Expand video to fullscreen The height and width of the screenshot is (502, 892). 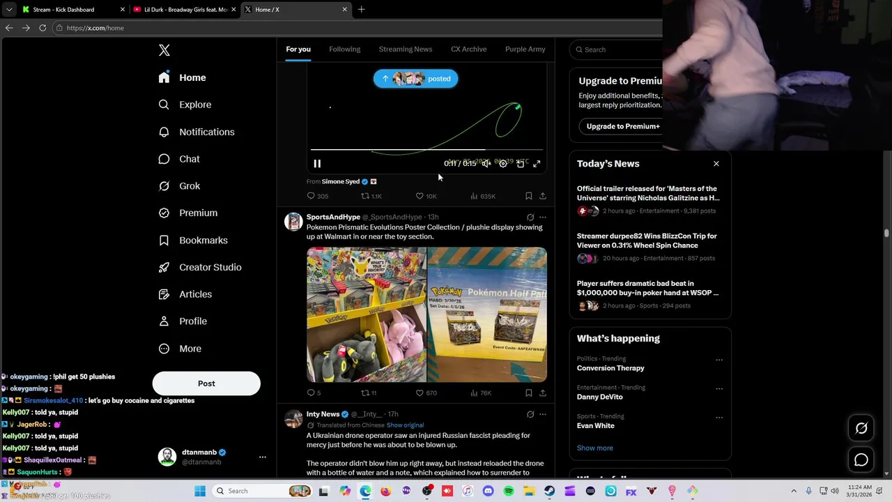tap(537, 163)
